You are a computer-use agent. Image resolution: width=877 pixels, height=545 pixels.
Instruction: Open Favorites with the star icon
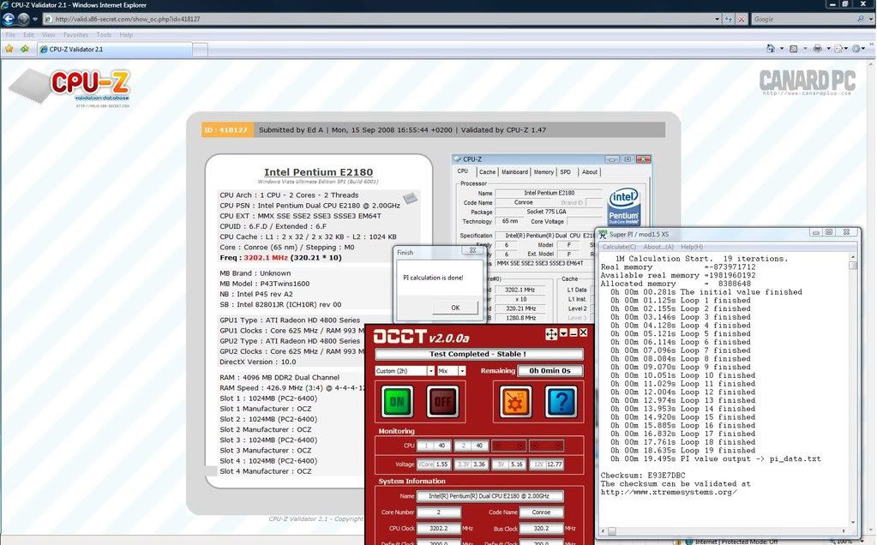9,49
